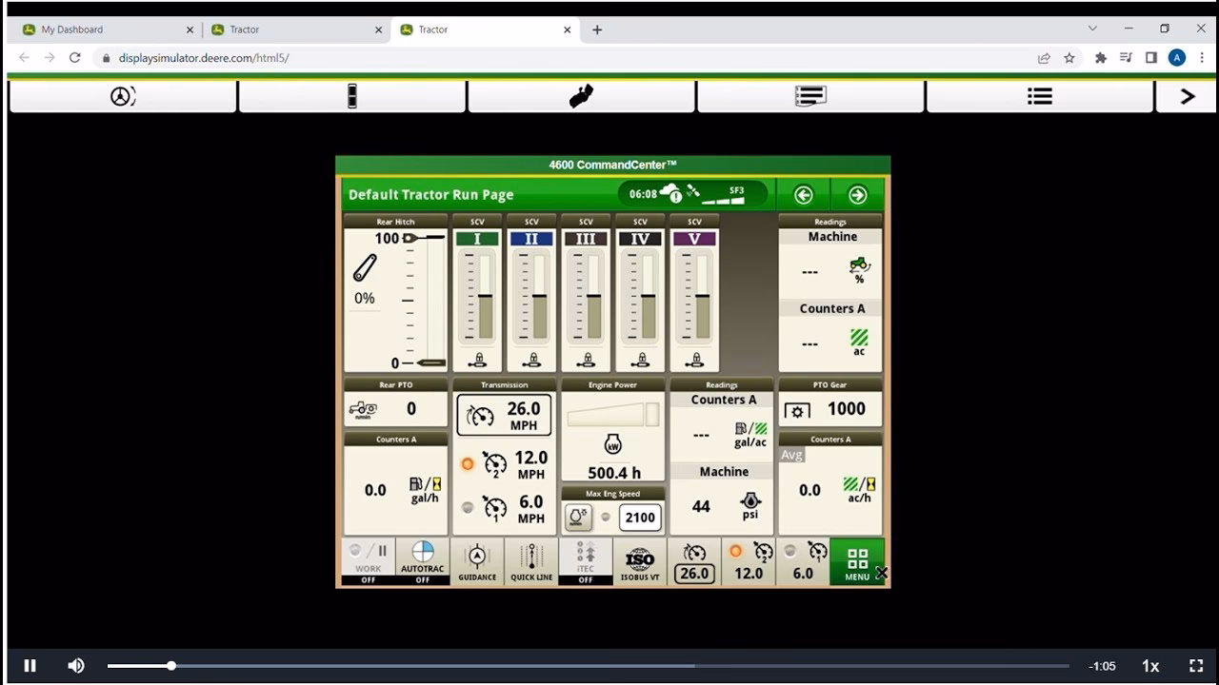Click the right arrow to next run page
This screenshot has height=685, width=1219.
click(x=855, y=194)
